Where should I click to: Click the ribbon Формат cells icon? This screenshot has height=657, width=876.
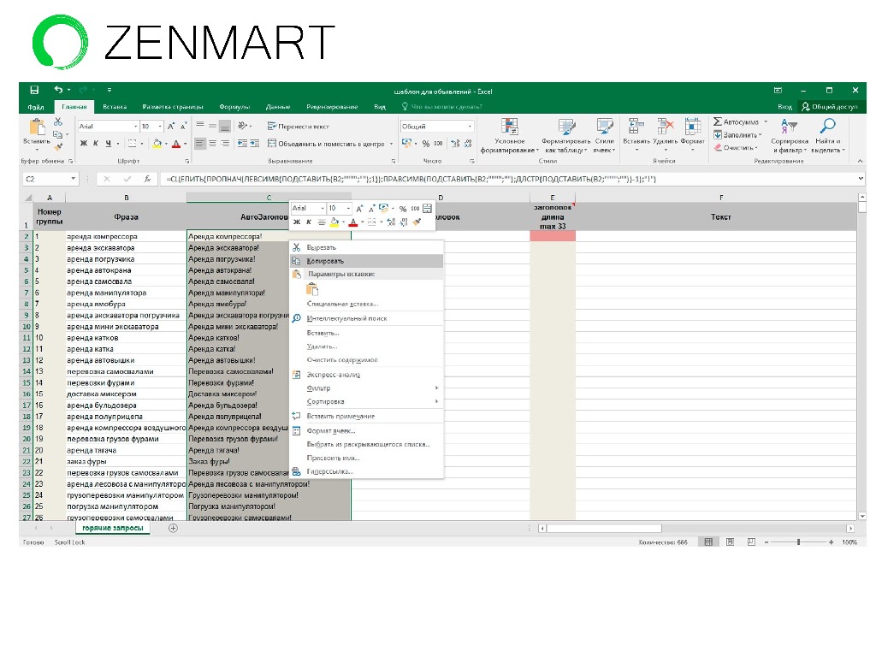point(693,127)
